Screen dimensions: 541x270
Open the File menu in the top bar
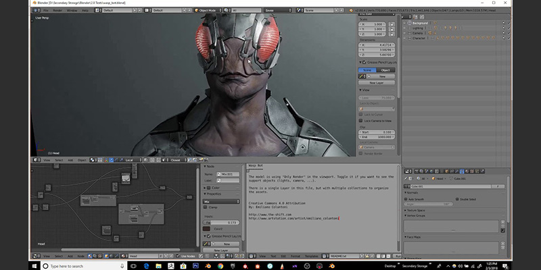pyautogui.click(x=45, y=11)
